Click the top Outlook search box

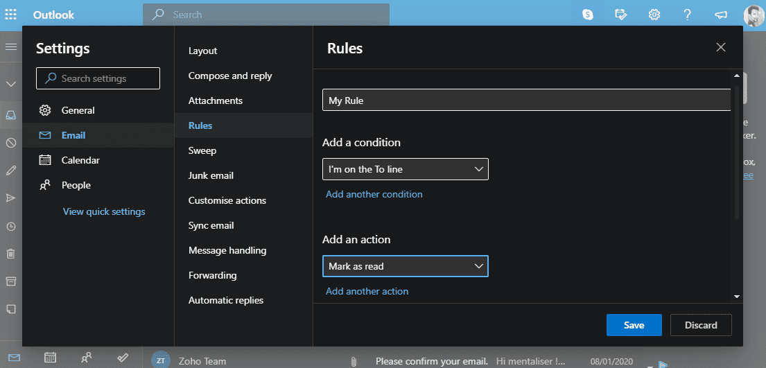click(x=266, y=15)
